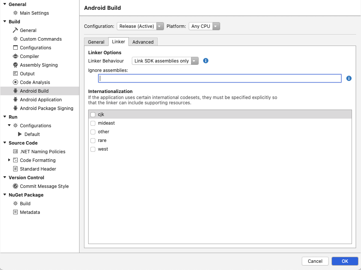The image size is (361, 270).
Task: Click the Android icon beside Android Package Signing
Action: 15,108
